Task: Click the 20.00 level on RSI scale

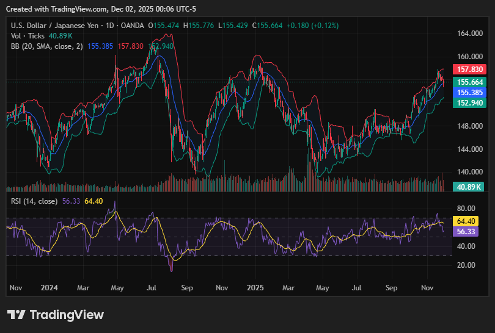Action: [x=466, y=265]
